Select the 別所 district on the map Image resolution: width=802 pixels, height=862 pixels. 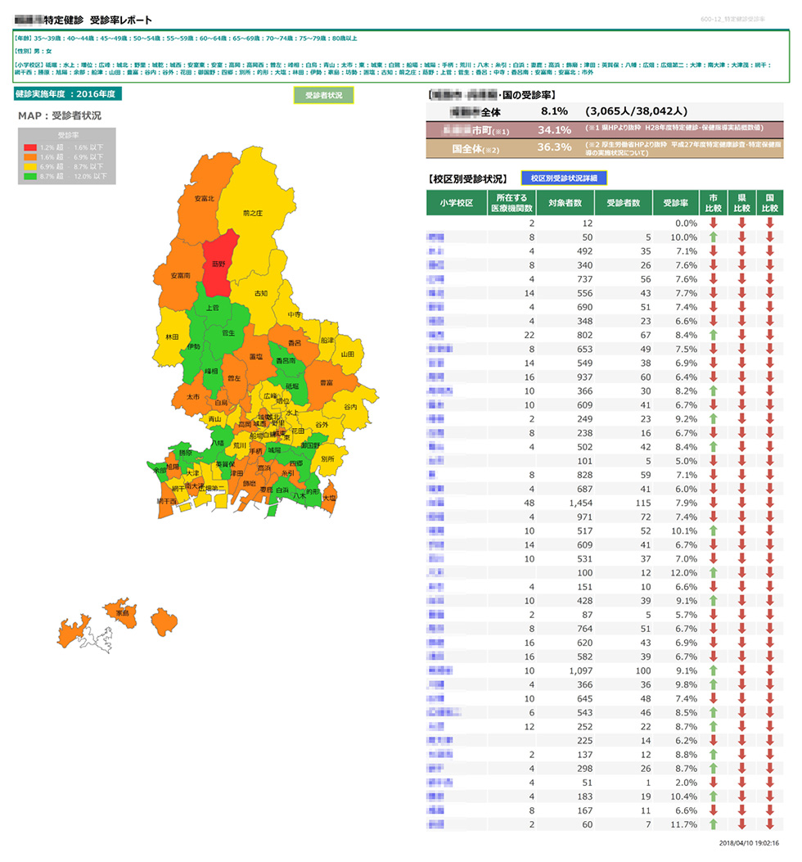(328, 459)
